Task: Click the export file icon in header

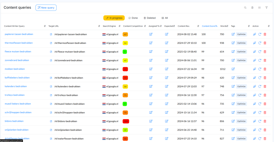Action: (252, 8)
